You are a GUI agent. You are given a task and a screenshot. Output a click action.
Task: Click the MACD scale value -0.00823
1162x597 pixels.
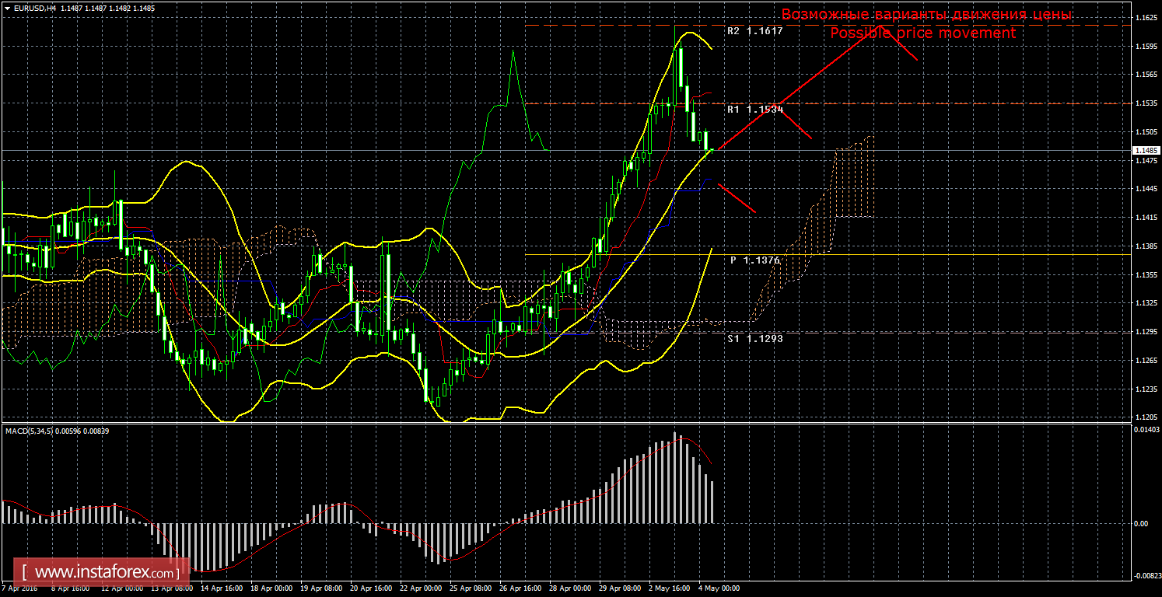pyautogui.click(x=1146, y=576)
